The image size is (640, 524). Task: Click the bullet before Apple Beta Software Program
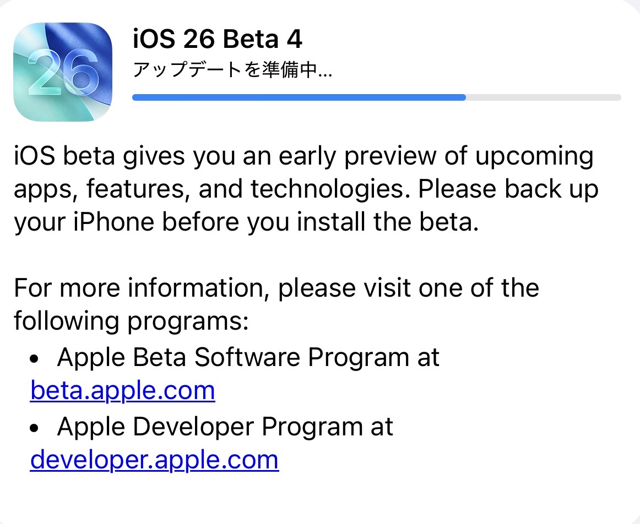35,359
